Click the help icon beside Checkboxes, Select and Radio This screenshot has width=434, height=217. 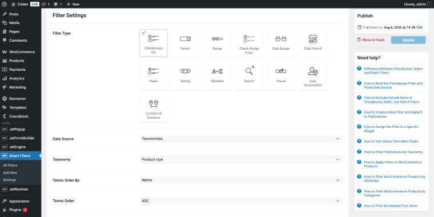click(x=359, y=69)
